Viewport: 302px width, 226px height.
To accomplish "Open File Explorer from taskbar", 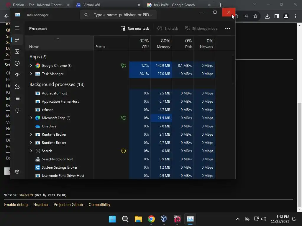I will point(138,219).
